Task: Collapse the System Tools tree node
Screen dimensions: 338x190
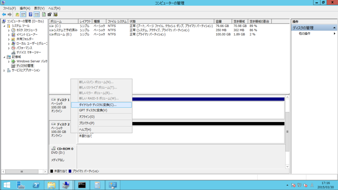Action: pos(4,26)
